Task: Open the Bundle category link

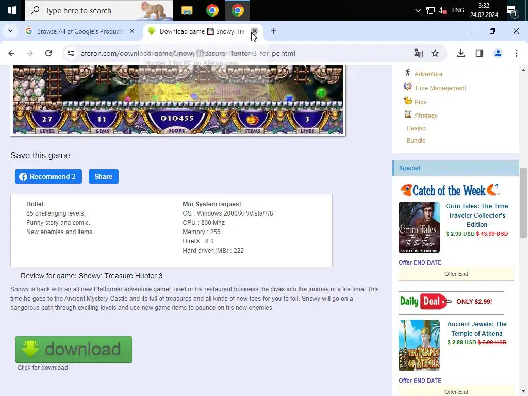Action: pos(416,141)
